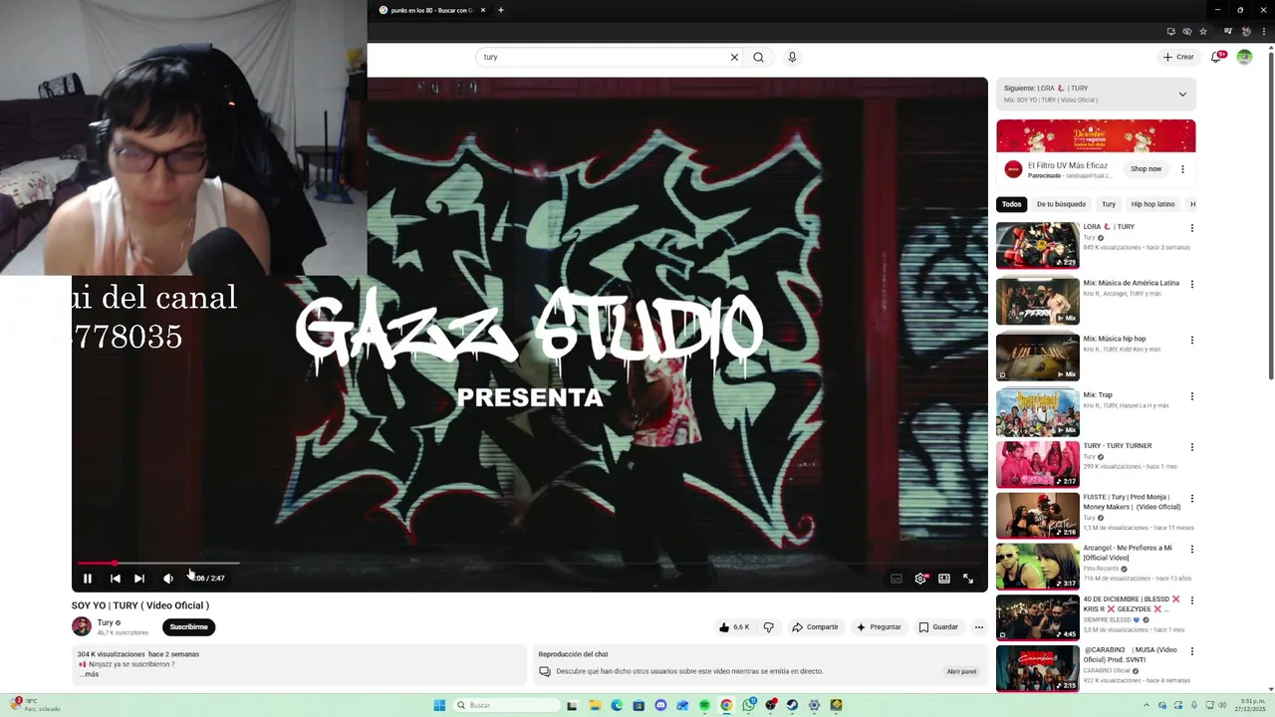Switch to theater mode view
Viewport: 1275px width, 717px height.
[x=944, y=579]
